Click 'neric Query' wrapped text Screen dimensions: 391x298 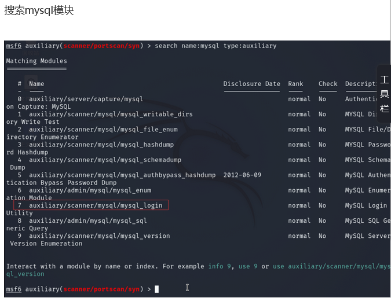pyautogui.click(x=27, y=229)
